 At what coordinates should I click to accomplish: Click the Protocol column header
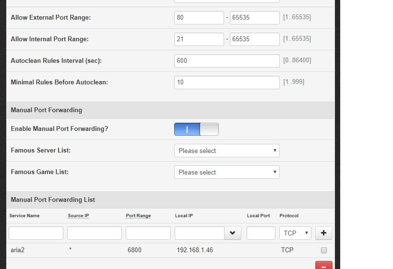pyautogui.click(x=289, y=216)
